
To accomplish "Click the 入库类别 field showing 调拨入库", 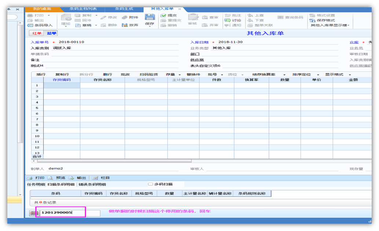I will 116,48.
